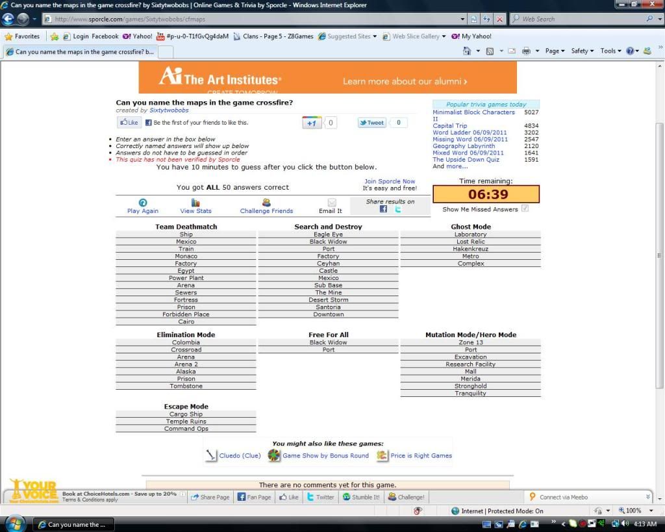This screenshot has width=665, height=532.
Task: Share results via Twitter bird icon
Action: point(398,209)
